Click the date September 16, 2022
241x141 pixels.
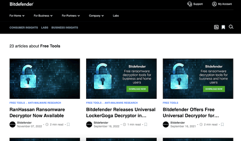click(x=107, y=126)
